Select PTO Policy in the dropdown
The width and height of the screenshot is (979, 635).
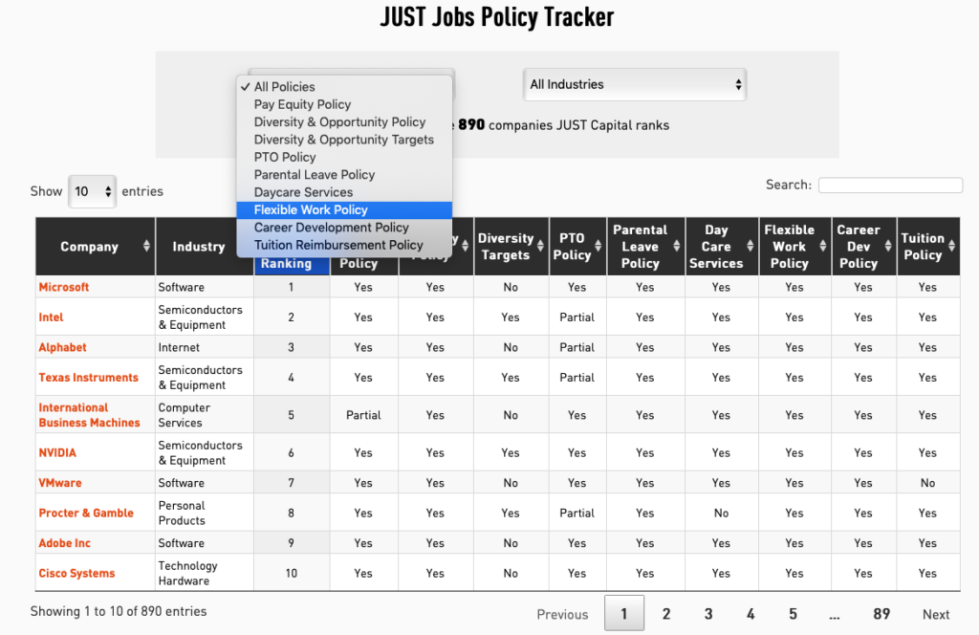coord(344,157)
